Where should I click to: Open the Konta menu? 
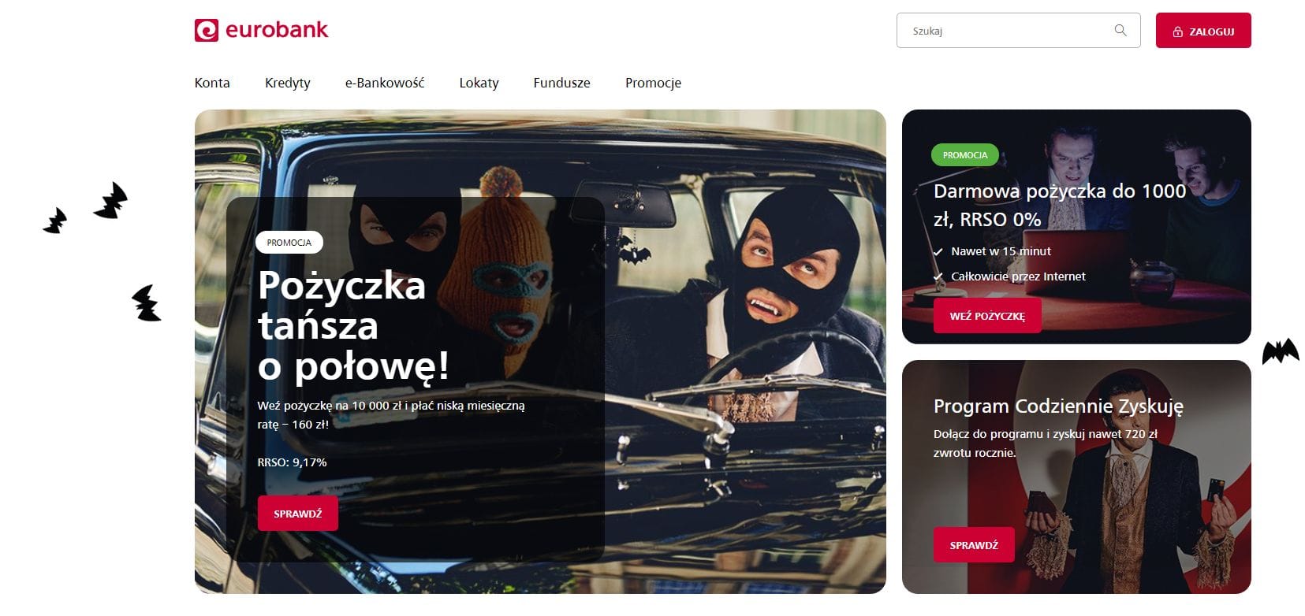click(x=212, y=83)
